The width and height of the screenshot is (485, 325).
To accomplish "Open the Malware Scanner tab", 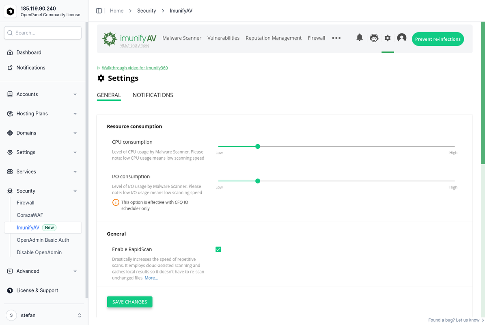I will 181,38.
